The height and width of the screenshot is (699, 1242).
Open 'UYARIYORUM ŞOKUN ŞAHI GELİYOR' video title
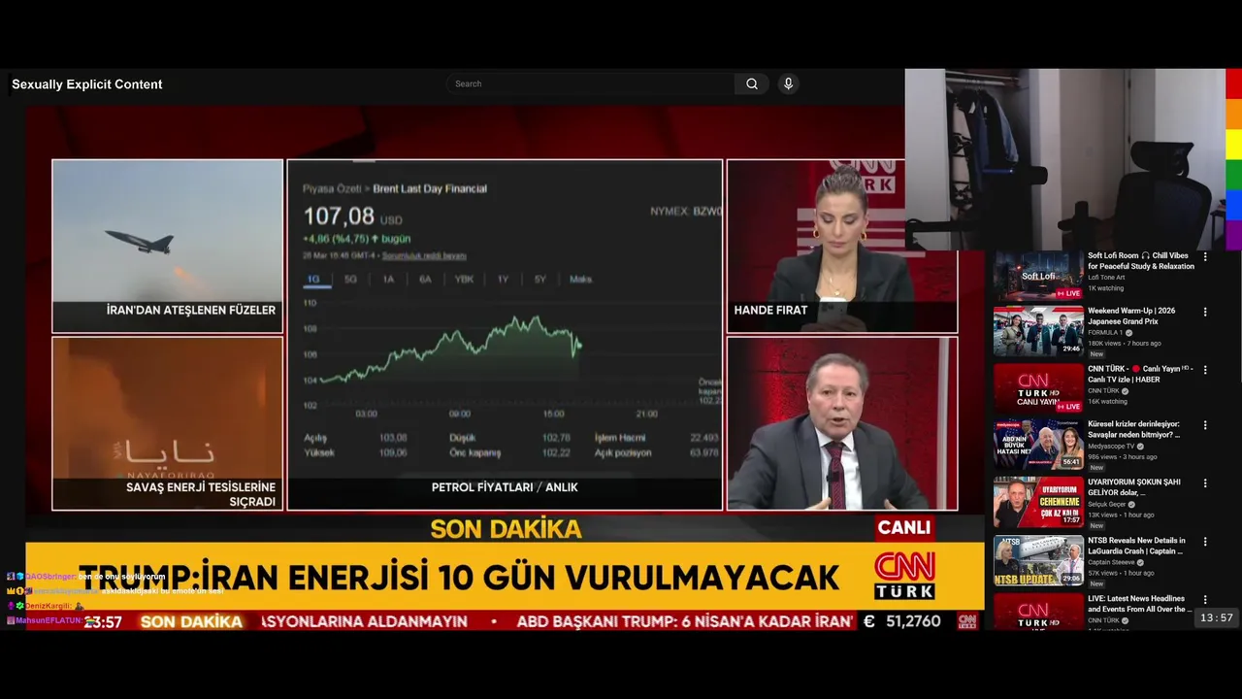point(1134,487)
